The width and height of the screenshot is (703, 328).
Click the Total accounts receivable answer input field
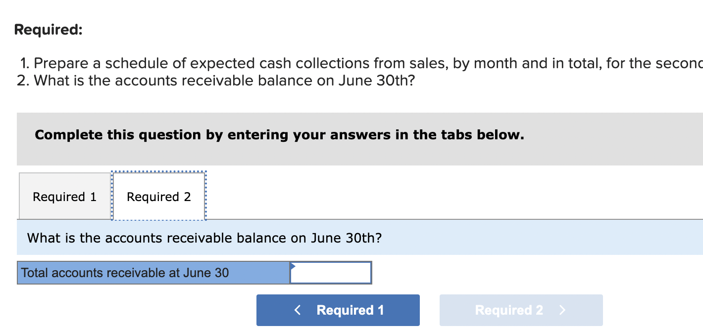click(330, 272)
